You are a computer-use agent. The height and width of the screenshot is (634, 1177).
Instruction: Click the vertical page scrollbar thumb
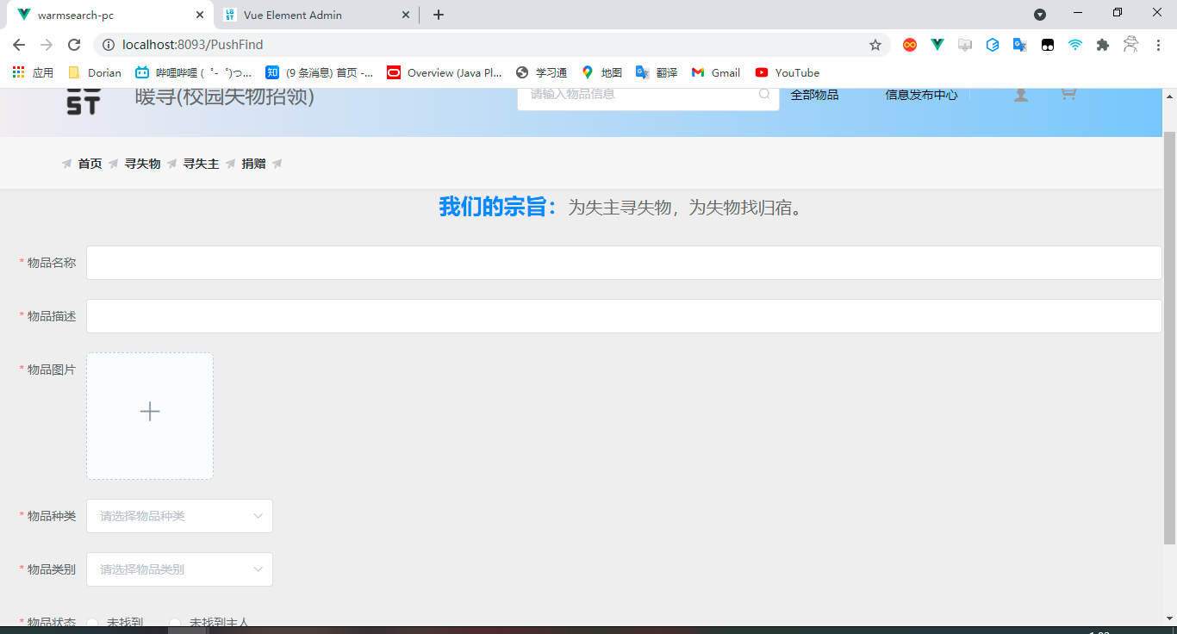1169,338
